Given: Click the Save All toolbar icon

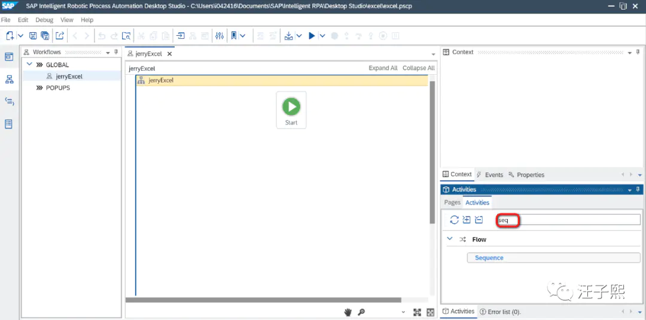Looking at the screenshot, I should (x=45, y=36).
